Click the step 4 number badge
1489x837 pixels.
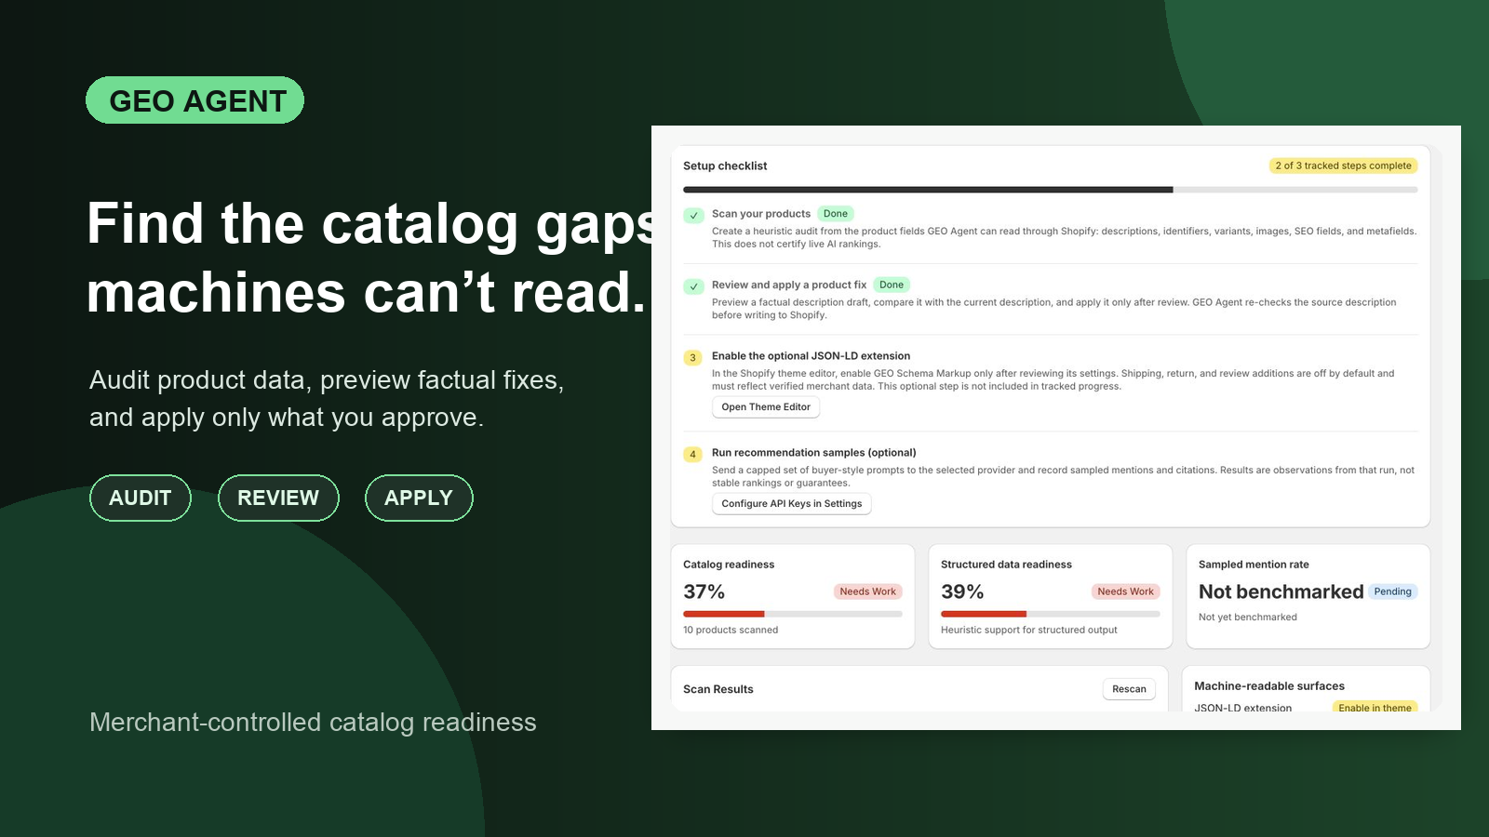pos(693,455)
